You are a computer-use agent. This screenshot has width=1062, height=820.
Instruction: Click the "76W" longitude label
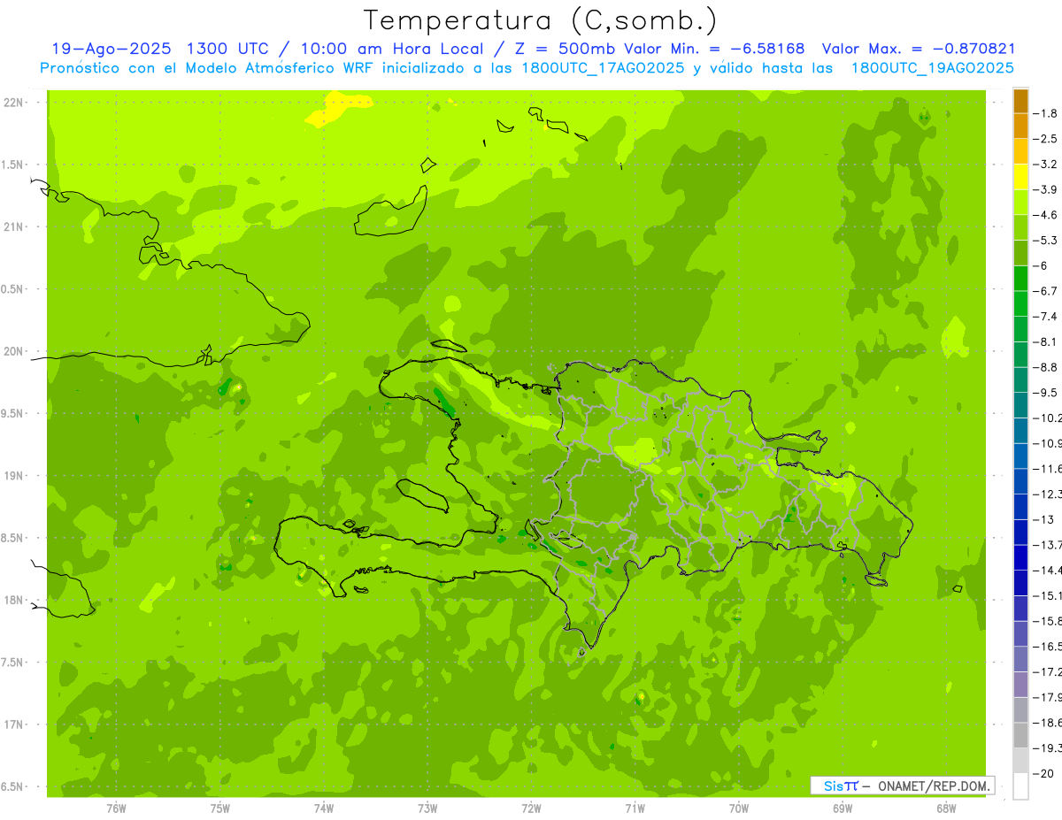(116, 808)
